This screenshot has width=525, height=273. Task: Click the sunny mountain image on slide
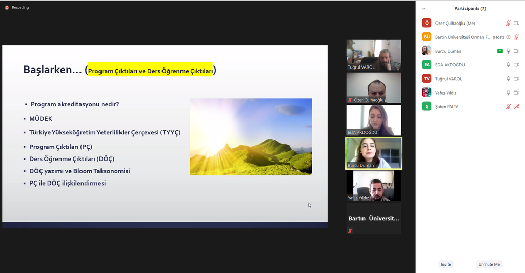pyautogui.click(x=251, y=136)
